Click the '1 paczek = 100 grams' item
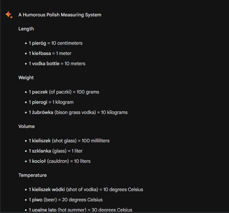The height and width of the screenshot is (213, 229). [64, 92]
